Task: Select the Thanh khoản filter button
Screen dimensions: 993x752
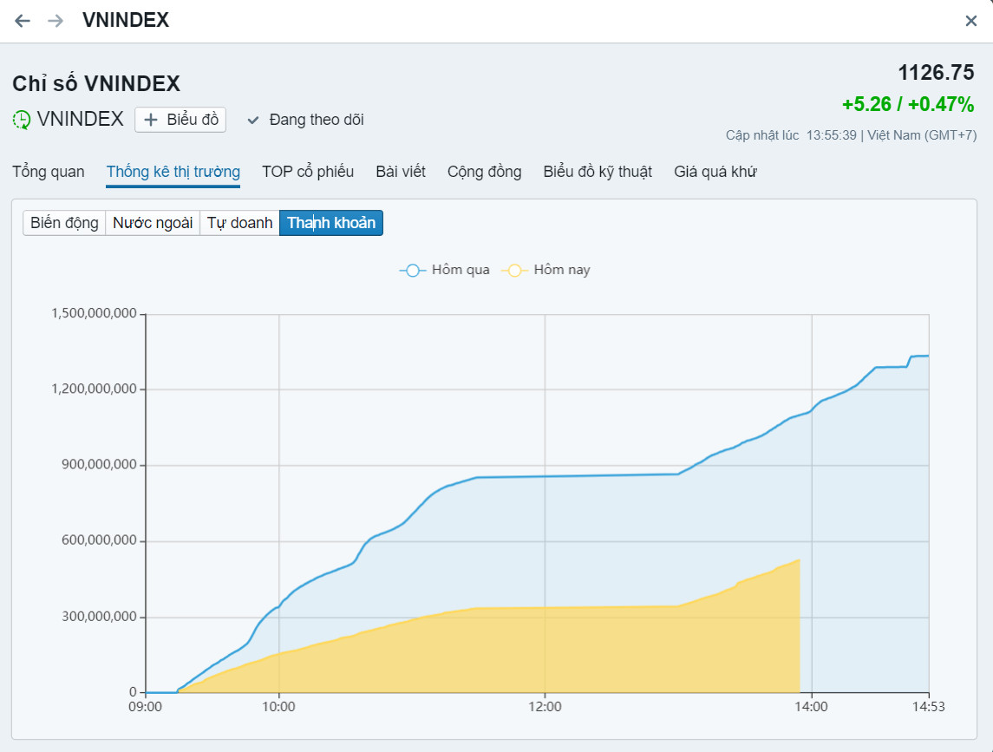Action: (331, 223)
